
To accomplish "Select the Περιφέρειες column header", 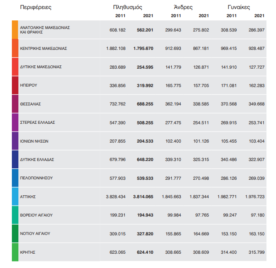I will coord(36,7).
